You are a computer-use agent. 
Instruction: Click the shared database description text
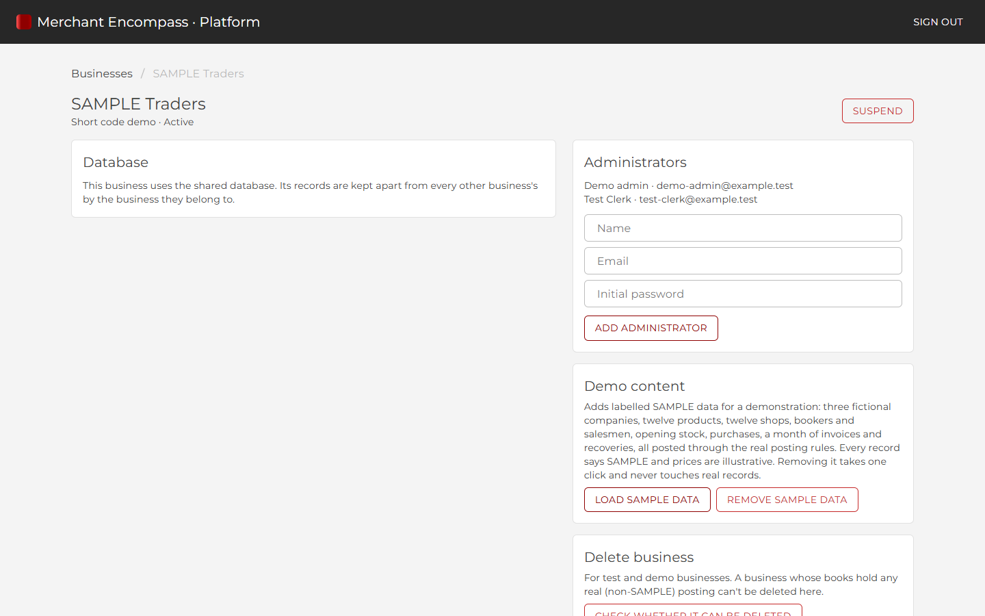(311, 192)
